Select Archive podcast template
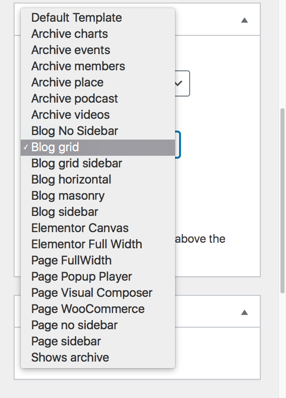 pos(98,99)
